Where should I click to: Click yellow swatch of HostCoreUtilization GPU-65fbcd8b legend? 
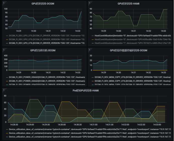[92, 40]
